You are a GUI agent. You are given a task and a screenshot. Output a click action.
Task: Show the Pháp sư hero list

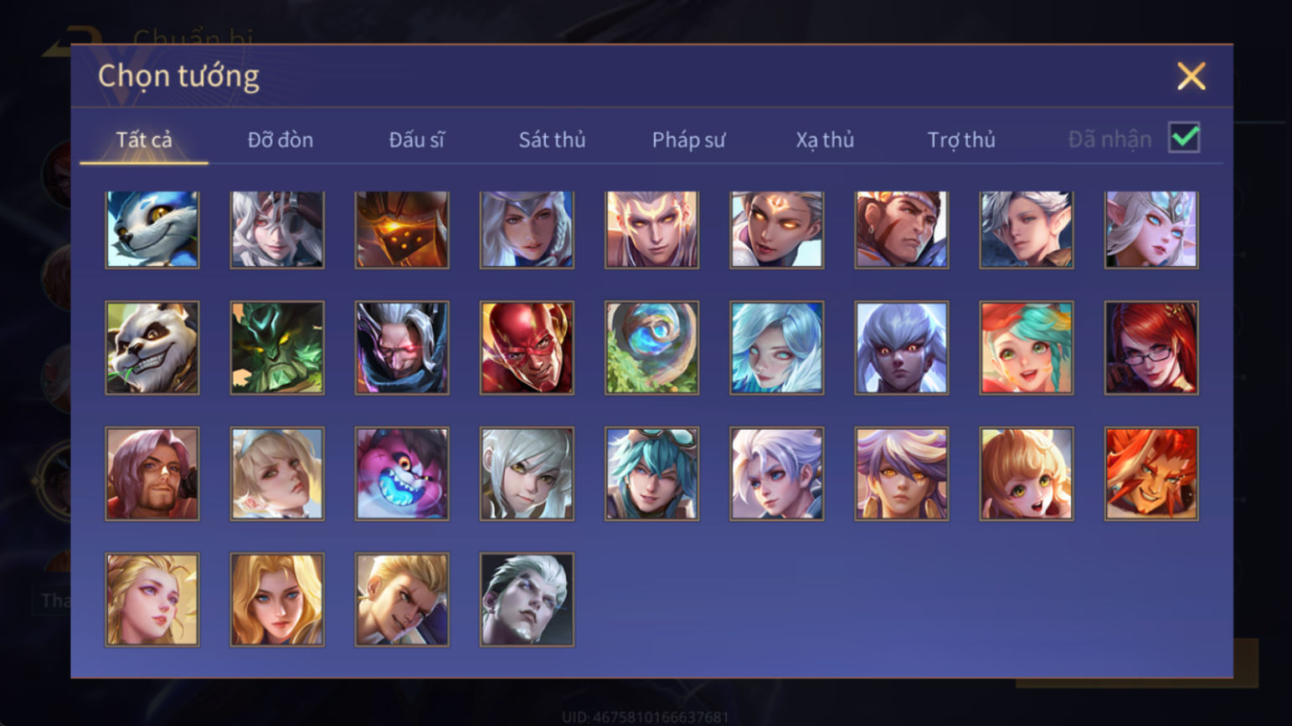pyautogui.click(x=688, y=140)
